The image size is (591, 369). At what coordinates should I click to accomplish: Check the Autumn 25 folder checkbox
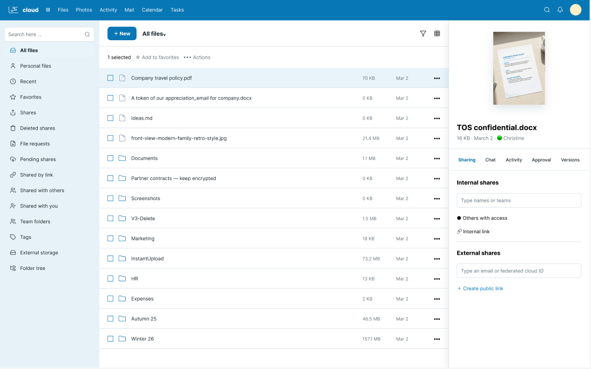110,319
